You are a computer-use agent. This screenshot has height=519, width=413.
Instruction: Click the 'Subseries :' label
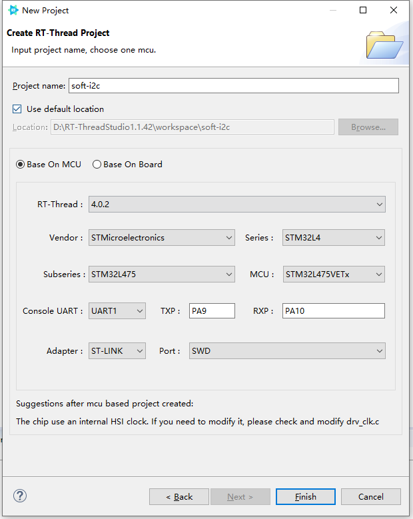tap(64, 274)
